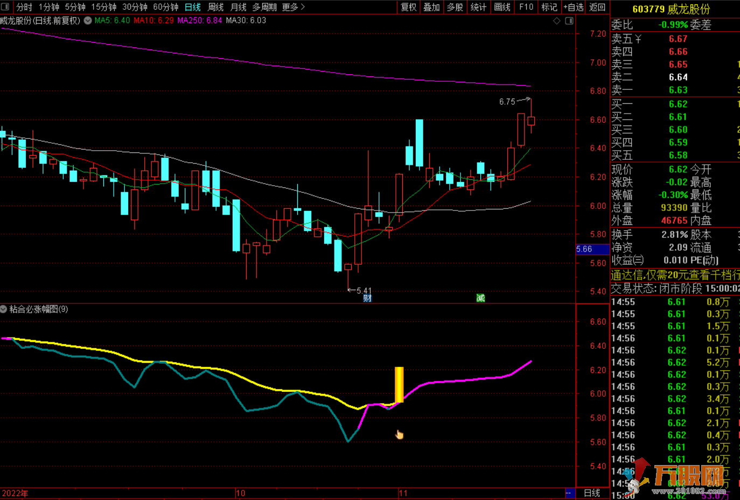Select the 15分钟 period tab

[x=104, y=7]
